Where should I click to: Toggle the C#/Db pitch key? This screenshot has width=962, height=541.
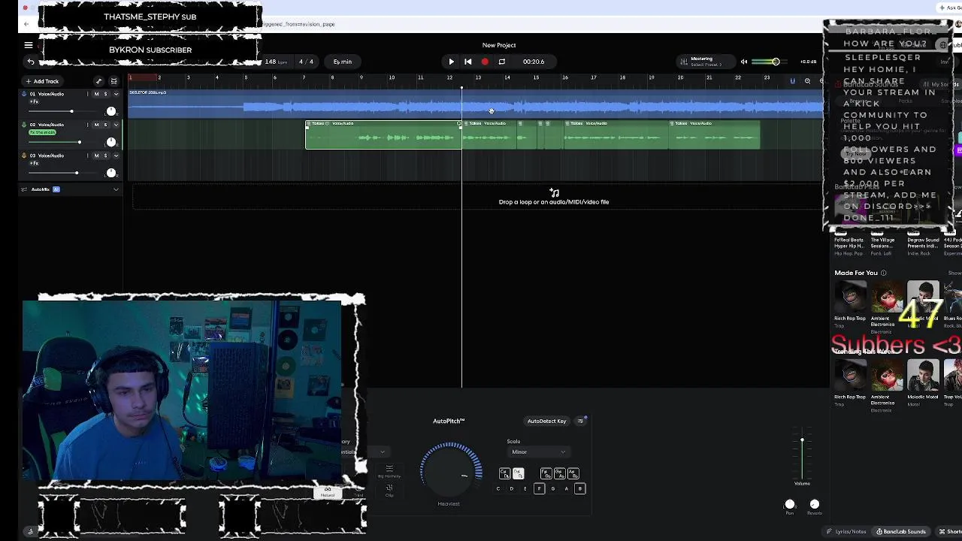tap(504, 473)
